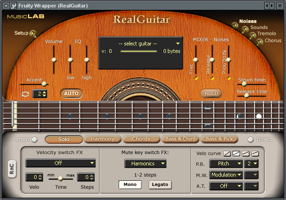Click the Velocity FX Time min-max slider
The width and height of the screenshot is (286, 200).
(61, 179)
